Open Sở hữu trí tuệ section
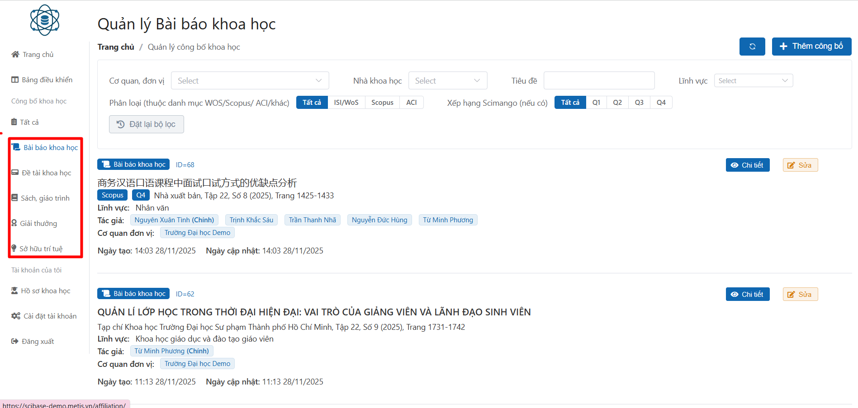This screenshot has width=858, height=408. tap(37, 249)
